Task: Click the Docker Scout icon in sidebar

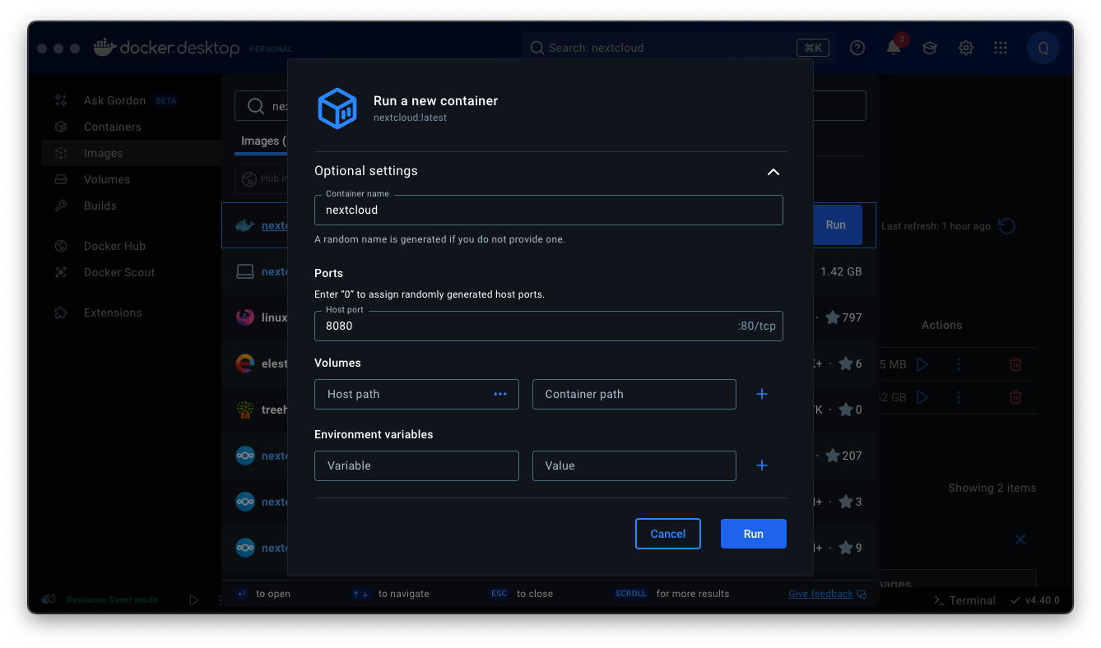Action: pyautogui.click(x=61, y=272)
